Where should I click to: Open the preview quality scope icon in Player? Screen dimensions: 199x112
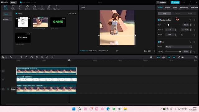(146, 51)
